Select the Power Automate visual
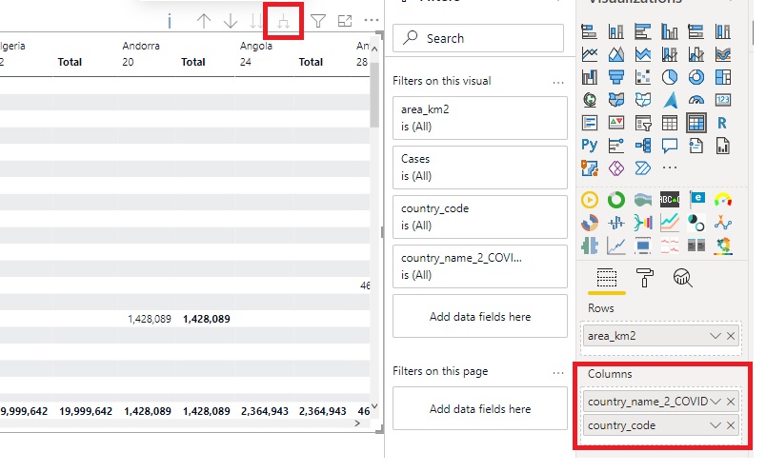 (x=643, y=168)
